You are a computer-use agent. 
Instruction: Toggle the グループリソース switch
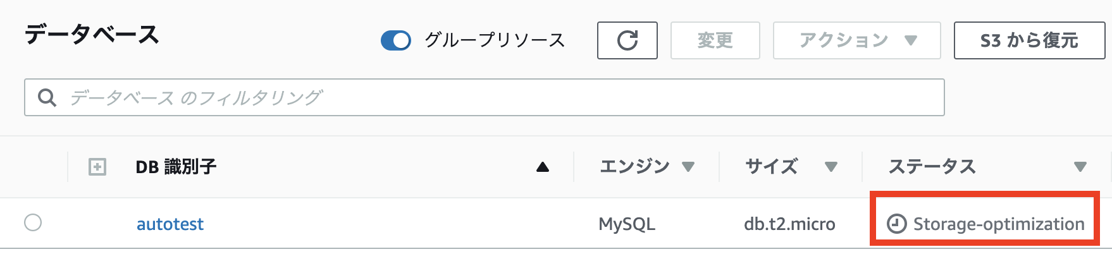(x=396, y=41)
